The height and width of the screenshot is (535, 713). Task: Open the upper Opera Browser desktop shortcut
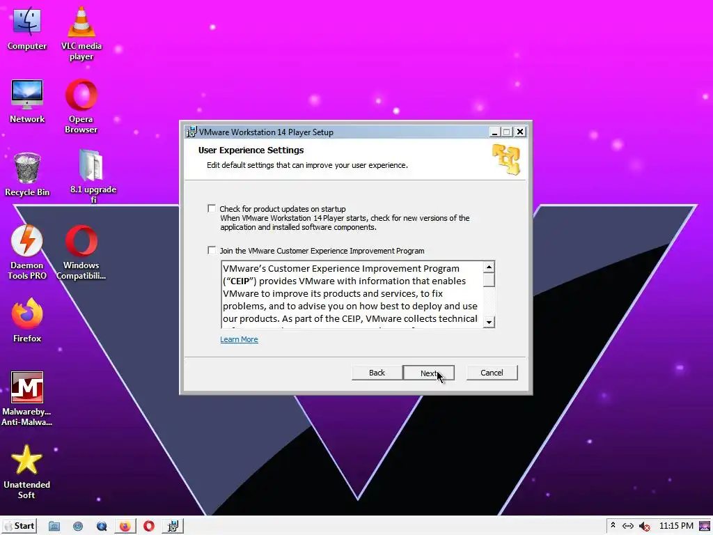coord(81,107)
